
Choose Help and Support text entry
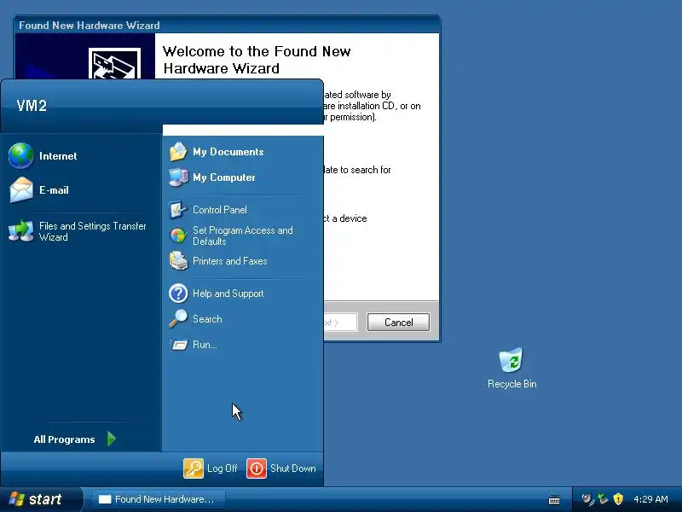(228, 294)
